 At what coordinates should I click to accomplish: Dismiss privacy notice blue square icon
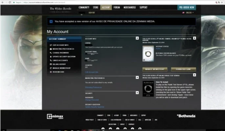coord(51,22)
